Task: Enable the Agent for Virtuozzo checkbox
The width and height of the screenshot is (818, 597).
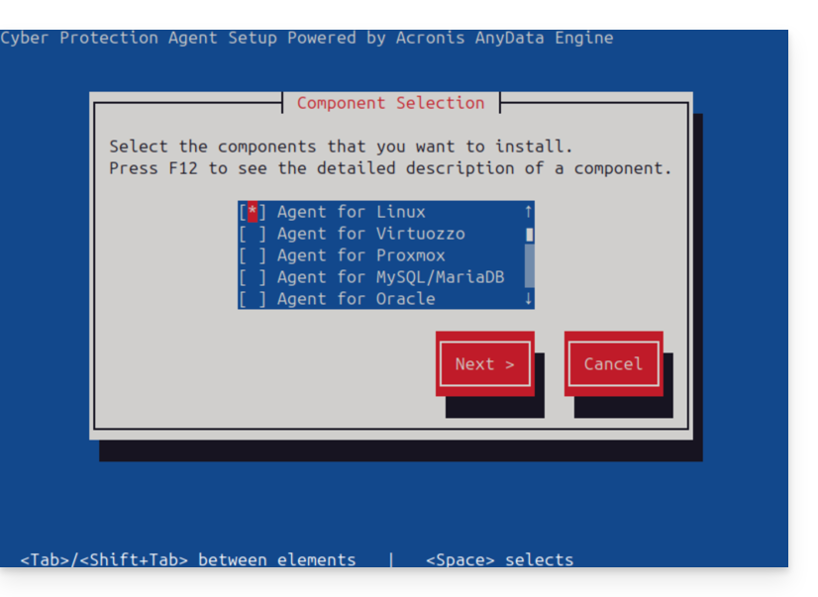Action: [253, 234]
